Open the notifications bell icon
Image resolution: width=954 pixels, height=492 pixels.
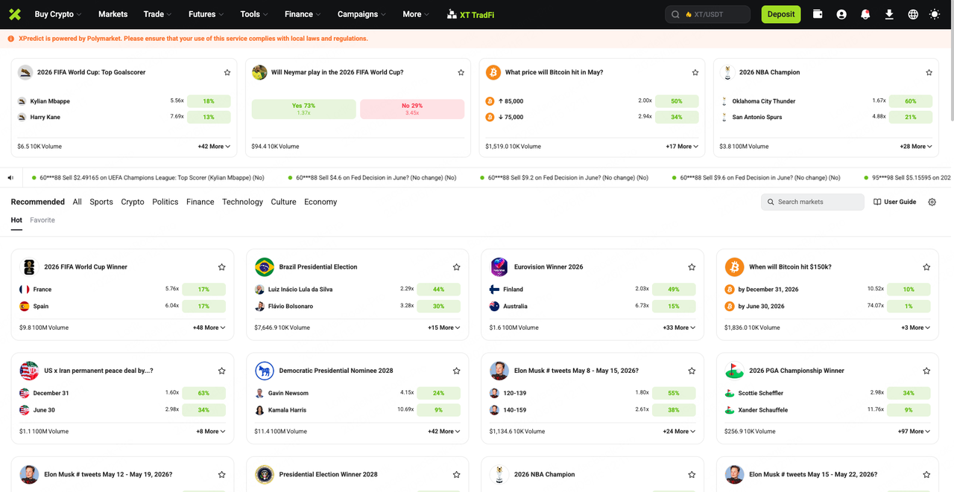[865, 14]
